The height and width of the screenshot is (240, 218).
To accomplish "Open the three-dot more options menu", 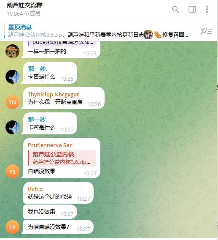I will click(x=207, y=9).
